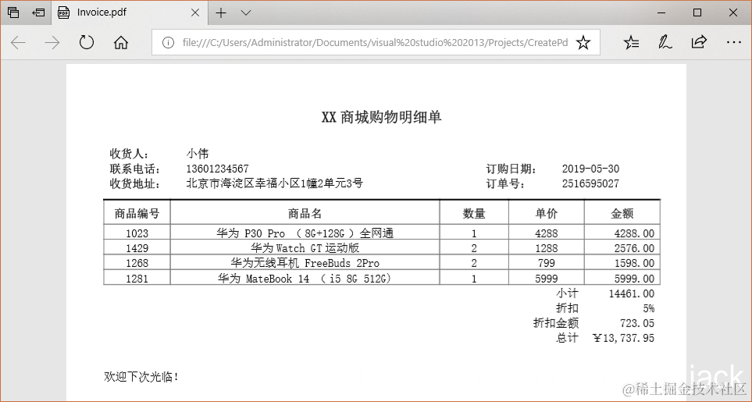Screen dimensions: 752x402
Task: Click the 商品编号 column header
Action: [x=137, y=213]
